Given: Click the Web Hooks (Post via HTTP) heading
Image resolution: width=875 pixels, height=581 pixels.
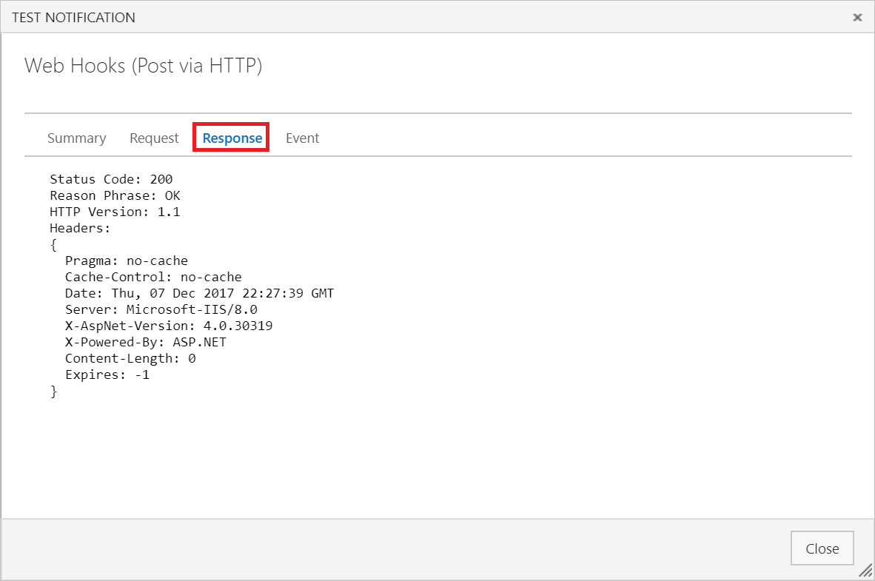Looking at the screenshot, I should click(x=144, y=66).
